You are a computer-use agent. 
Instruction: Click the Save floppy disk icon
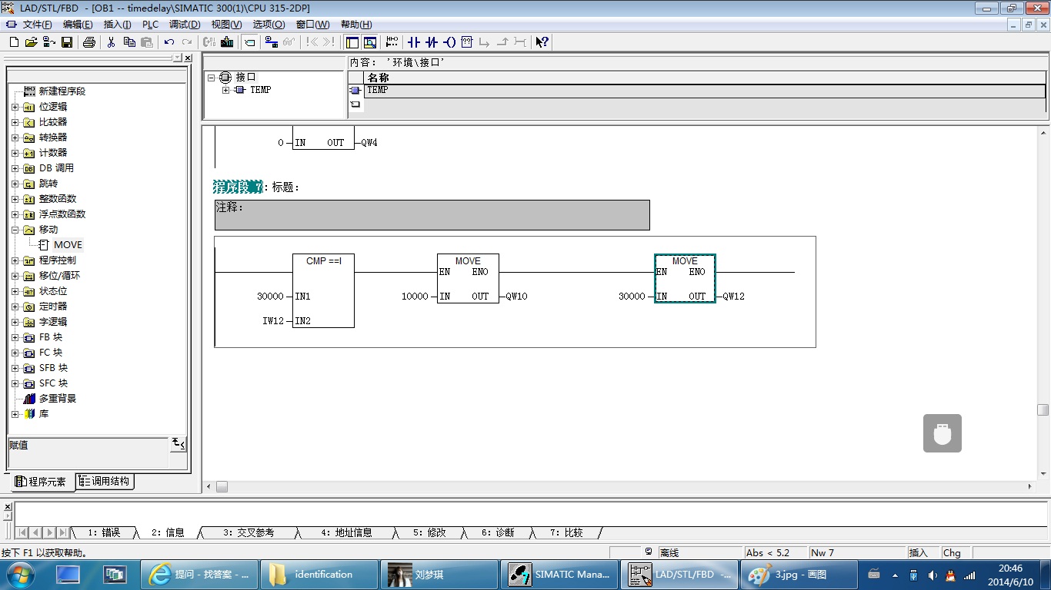(x=67, y=42)
